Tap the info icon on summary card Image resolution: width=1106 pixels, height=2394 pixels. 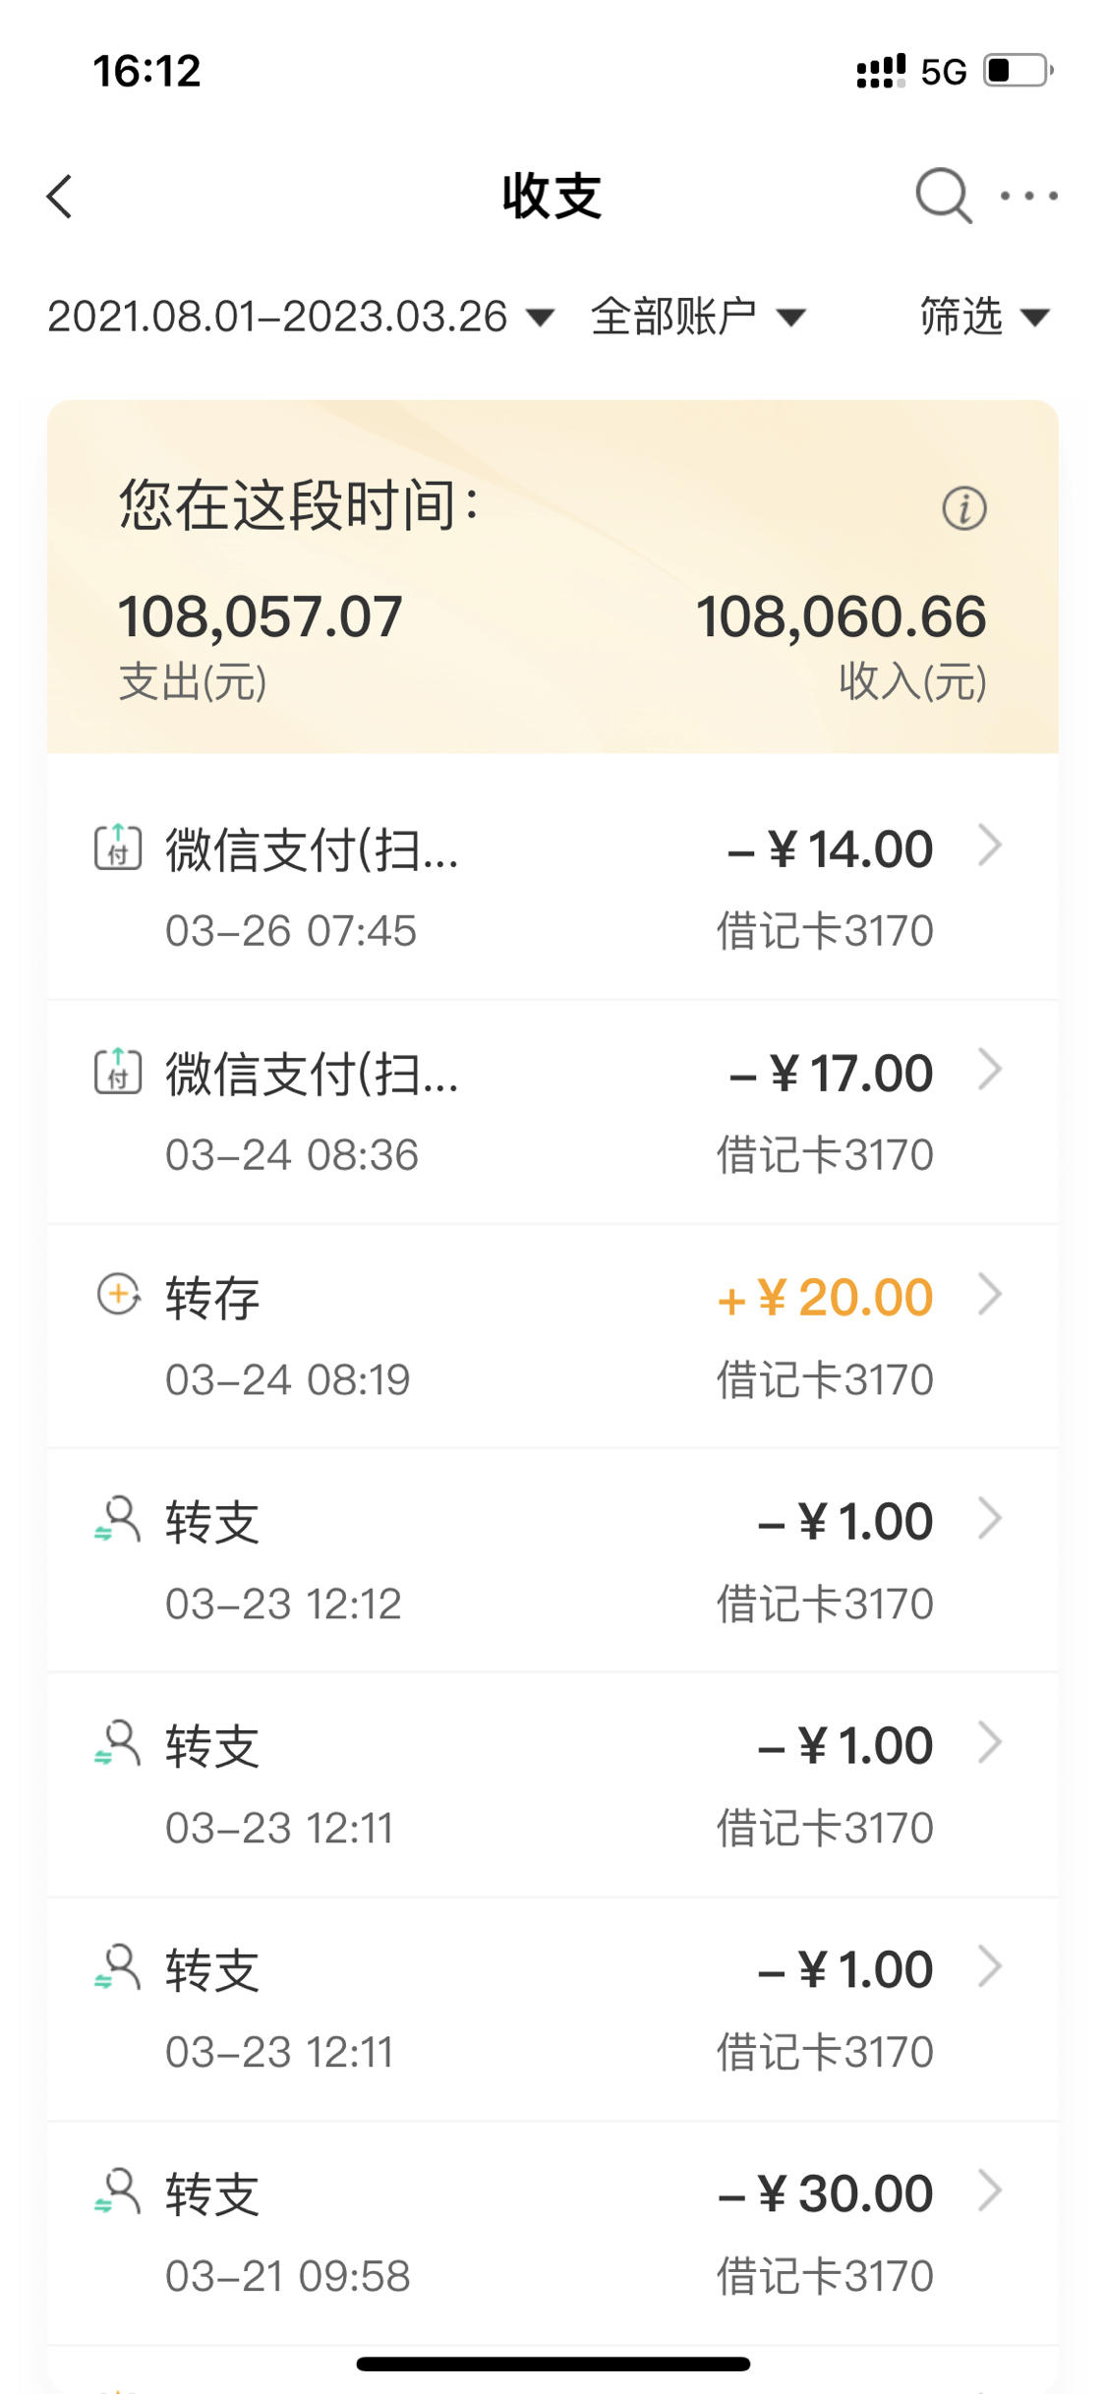[x=963, y=508]
